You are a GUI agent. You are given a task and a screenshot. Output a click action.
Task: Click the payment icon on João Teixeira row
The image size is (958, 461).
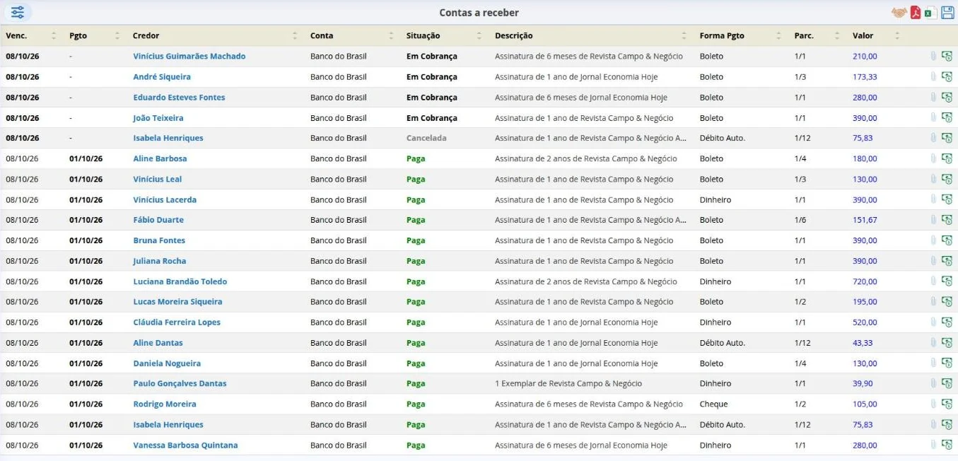tap(947, 117)
